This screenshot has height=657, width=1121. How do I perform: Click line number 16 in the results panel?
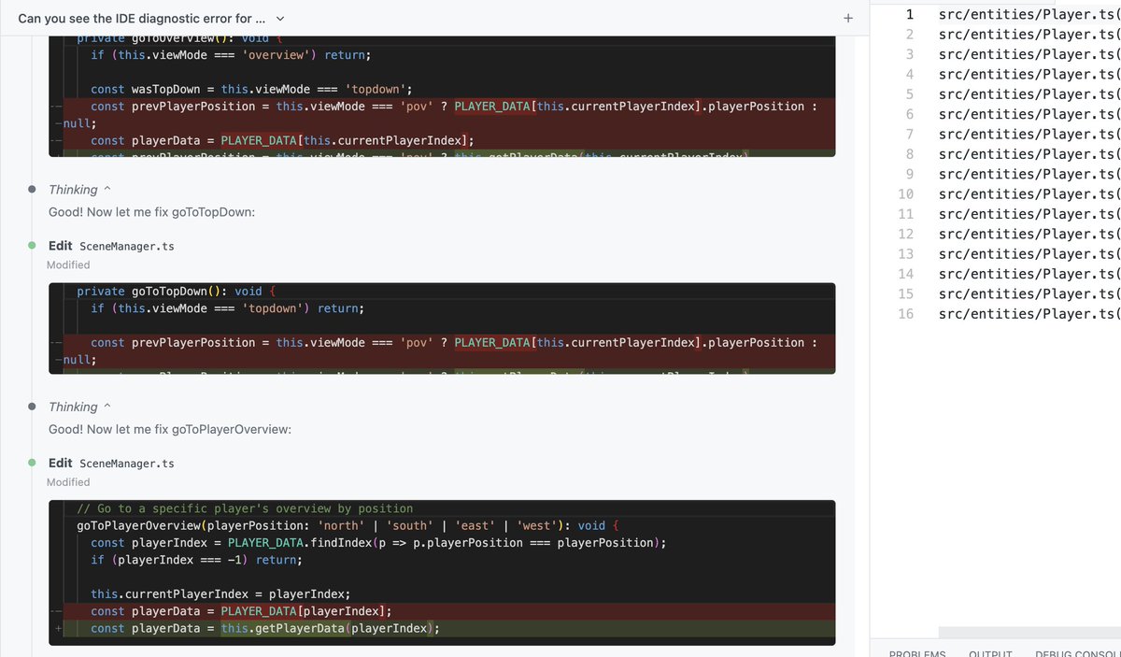click(905, 313)
